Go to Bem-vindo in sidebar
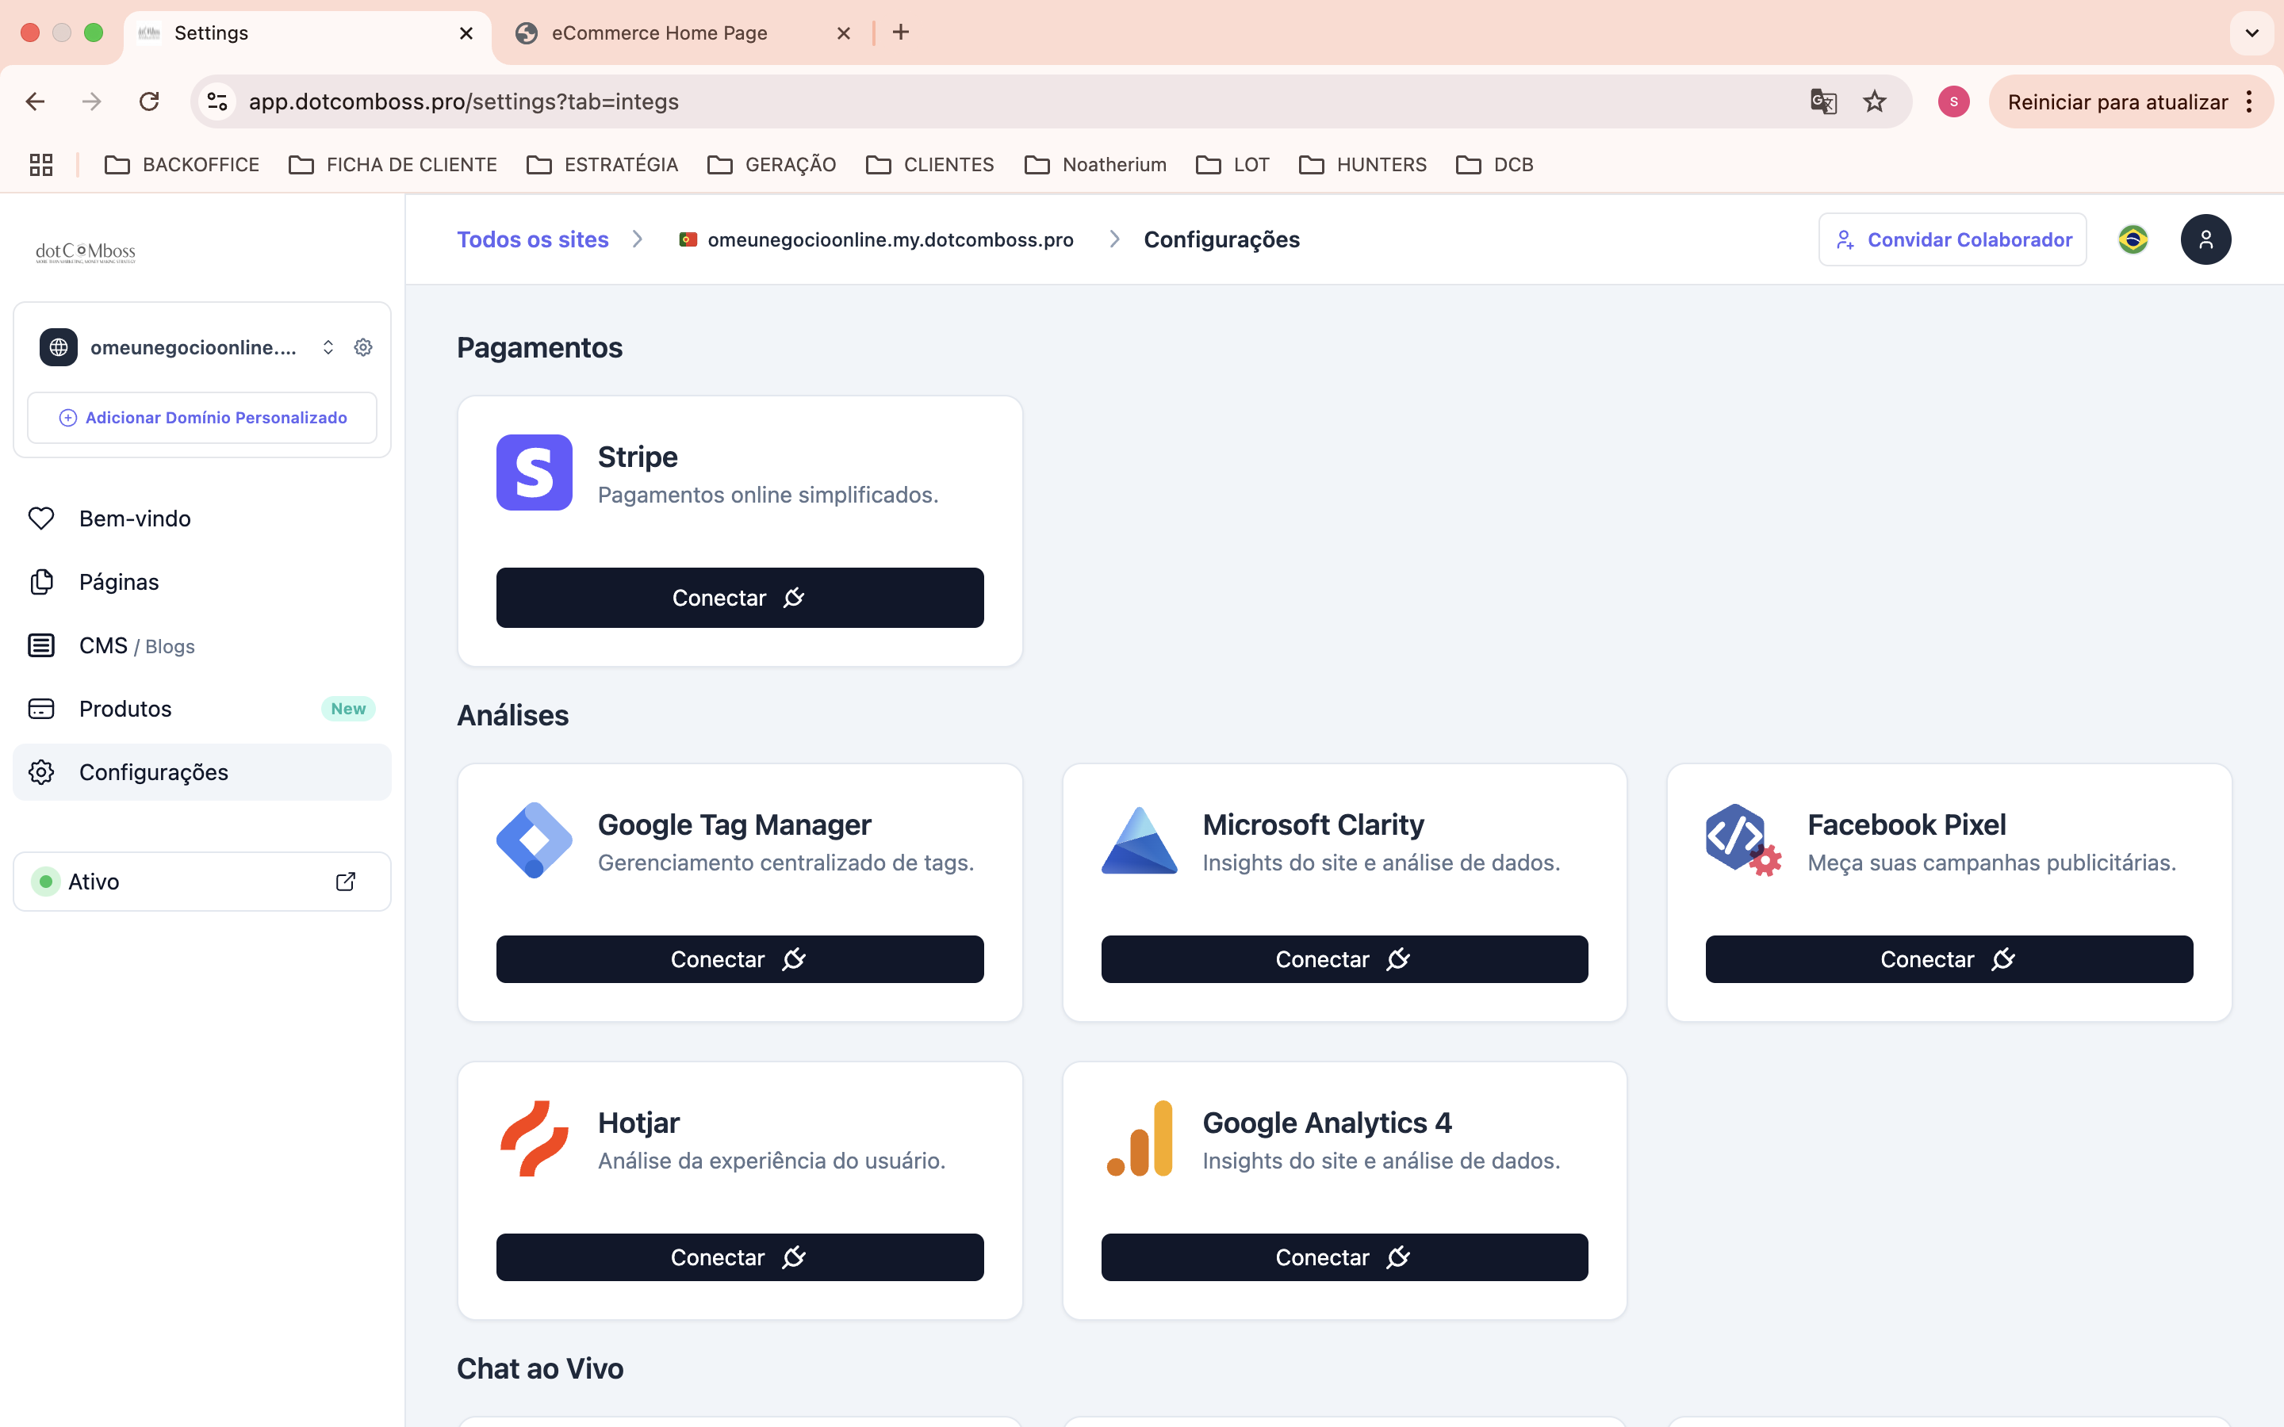This screenshot has height=1427, width=2284. (x=202, y=518)
